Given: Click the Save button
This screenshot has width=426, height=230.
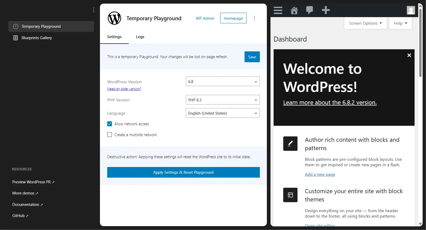Looking at the screenshot, I should pos(252,57).
